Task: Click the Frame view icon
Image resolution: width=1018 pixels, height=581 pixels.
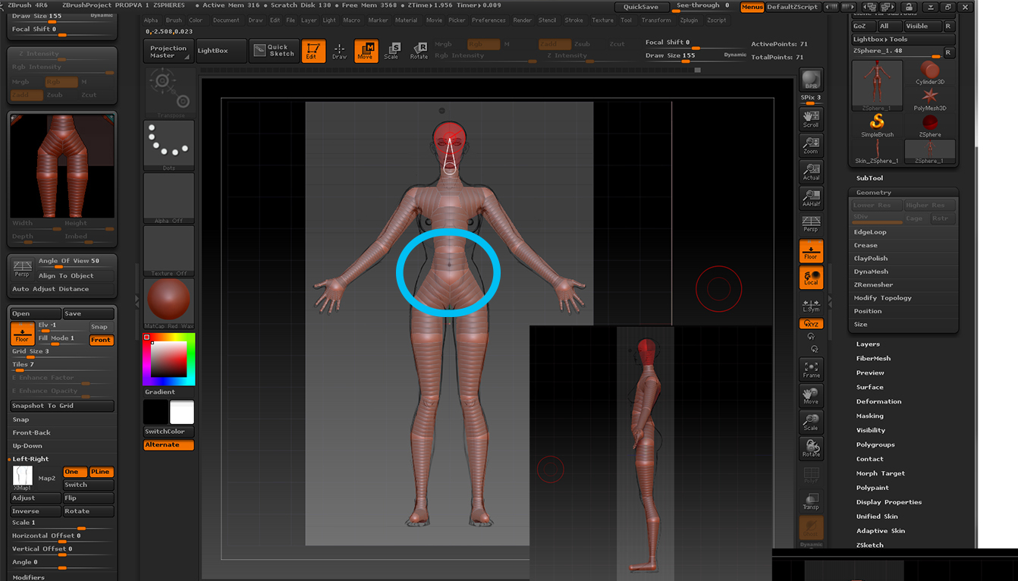Action: [x=811, y=369]
